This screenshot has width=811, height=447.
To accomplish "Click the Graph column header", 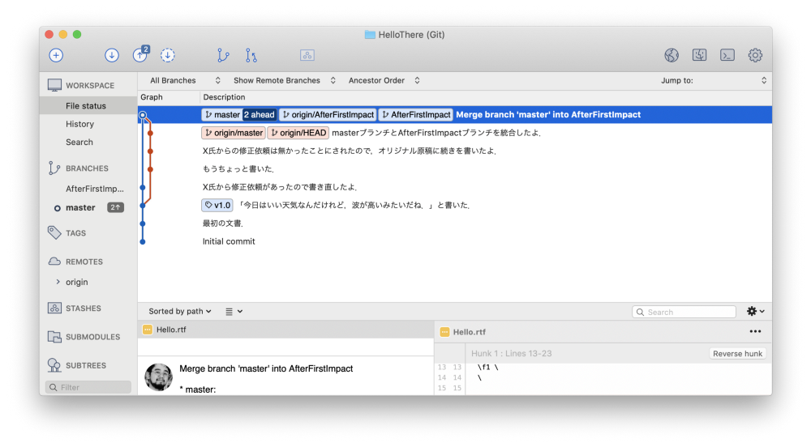I will (x=152, y=97).
